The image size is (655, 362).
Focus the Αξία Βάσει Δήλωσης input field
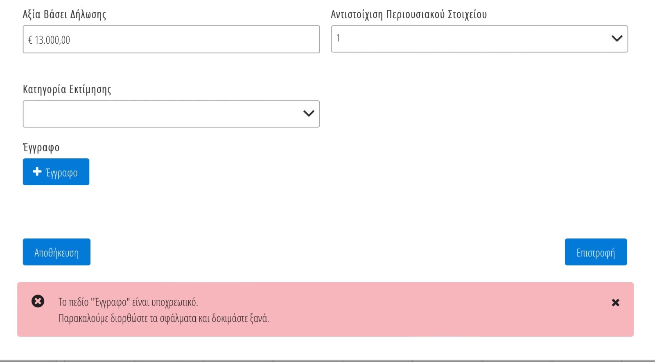pyautogui.click(x=171, y=39)
